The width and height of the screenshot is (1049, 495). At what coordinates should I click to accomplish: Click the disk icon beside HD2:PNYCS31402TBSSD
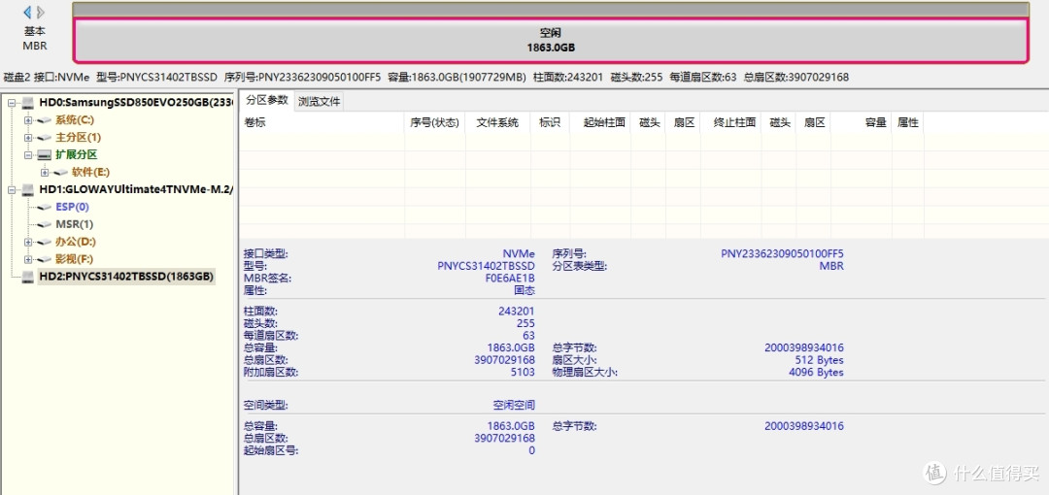point(28,277)
